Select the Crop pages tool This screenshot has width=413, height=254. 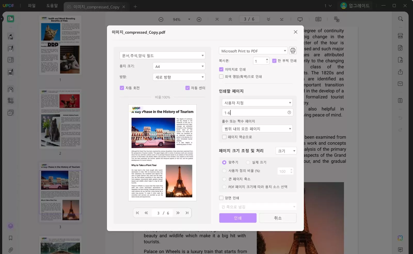11,101
